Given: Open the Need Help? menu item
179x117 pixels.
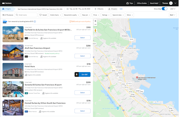Looking at the screenshot, I should click(x=154, y=3).
